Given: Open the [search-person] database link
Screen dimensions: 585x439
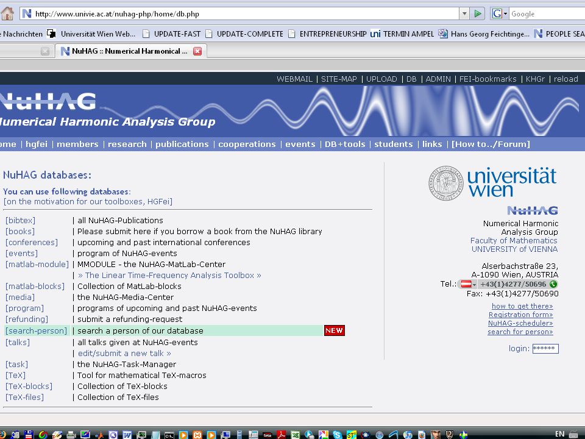Looking at the screenshot, I should pyautogui.click(x=36, y=330).
